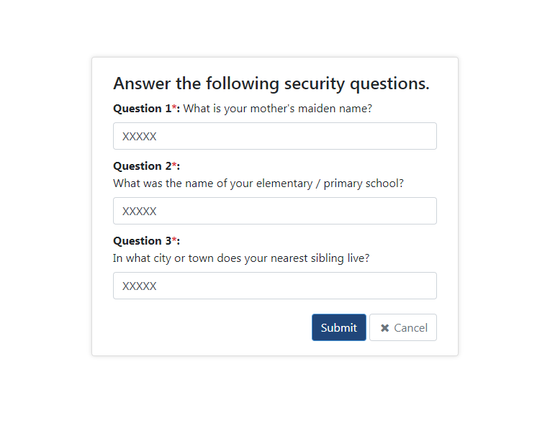
Task: Click the word "Cancel" next to the X icon
Action: pyautogui.click(x=411, y=328)
